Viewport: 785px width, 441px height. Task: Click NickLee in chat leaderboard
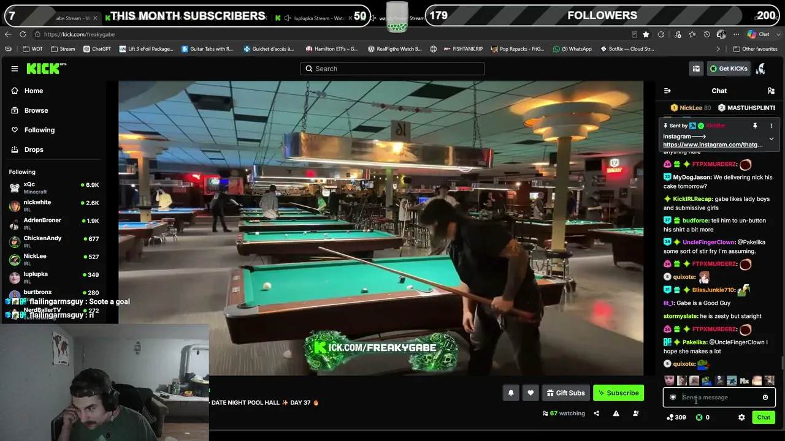691,108
